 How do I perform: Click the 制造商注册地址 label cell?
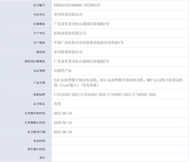tap(26, 61)
